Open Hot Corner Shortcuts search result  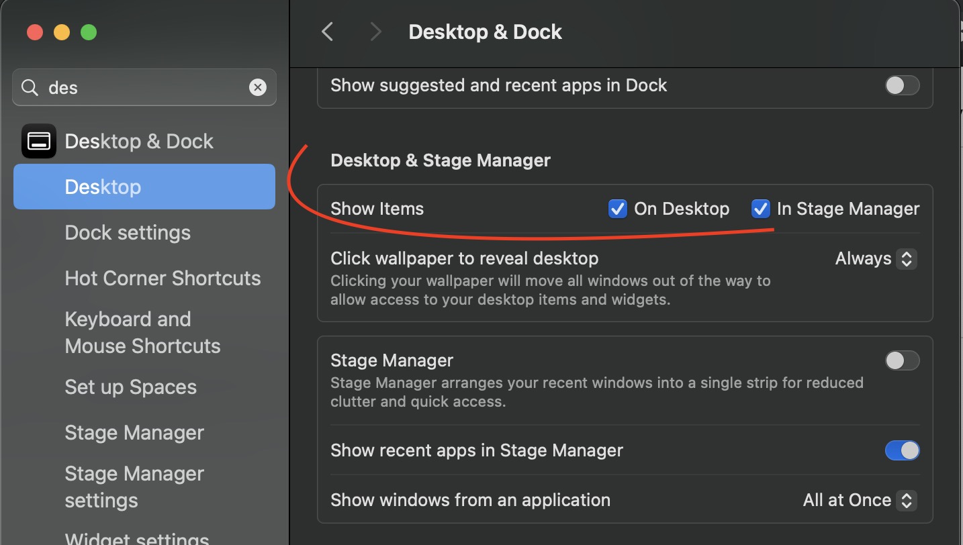coord(163,279)
